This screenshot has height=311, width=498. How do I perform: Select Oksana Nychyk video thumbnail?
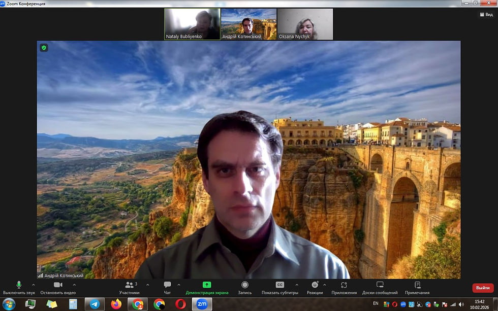click(305, 24)
